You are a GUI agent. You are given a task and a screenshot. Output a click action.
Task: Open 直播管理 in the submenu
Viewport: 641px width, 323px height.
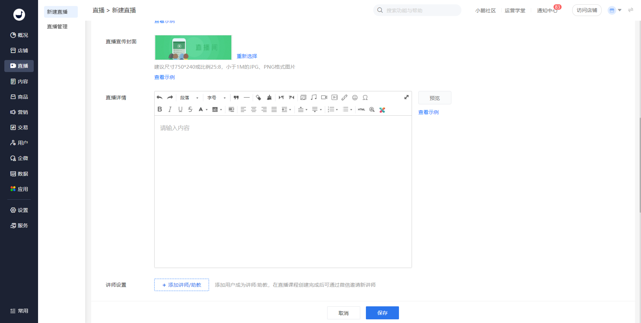[57, 27]
